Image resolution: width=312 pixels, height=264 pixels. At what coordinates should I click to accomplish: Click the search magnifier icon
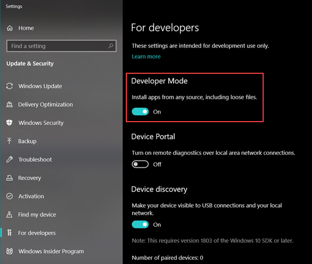[111, 46]
